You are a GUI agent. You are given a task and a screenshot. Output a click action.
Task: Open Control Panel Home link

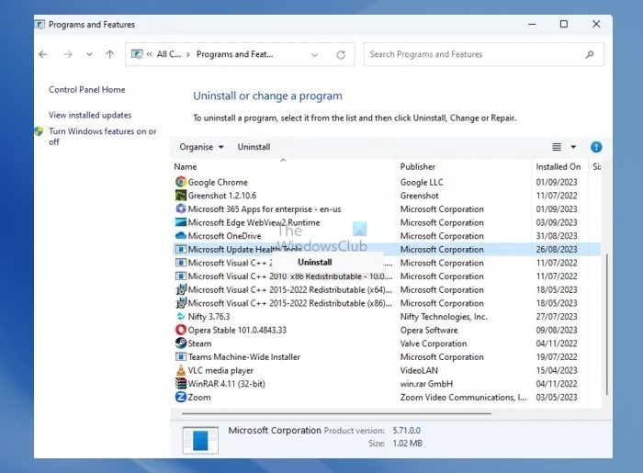pyautogui.click(x=87, y=89)
